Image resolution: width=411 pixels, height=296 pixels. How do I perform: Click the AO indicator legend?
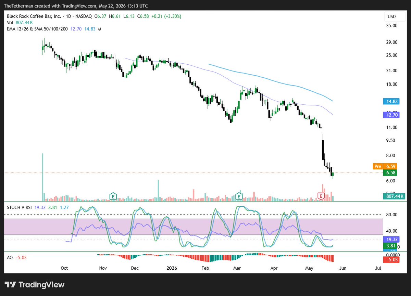[10, 257]
